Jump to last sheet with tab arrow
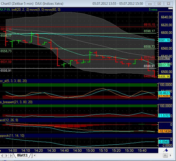Viewport: 176px width, 161px height. [x=11, y=156]
